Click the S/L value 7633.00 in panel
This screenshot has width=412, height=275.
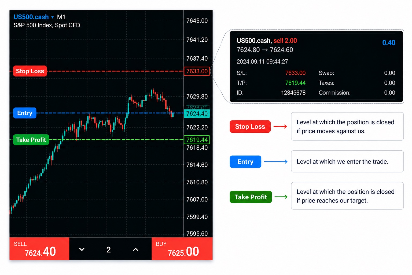[295, 73]
